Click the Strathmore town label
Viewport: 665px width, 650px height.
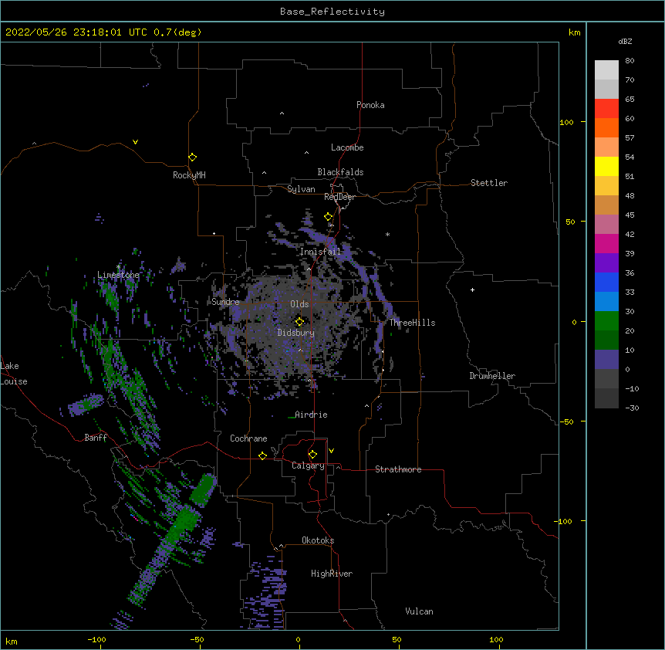pyautogui.click(x=398, y=469)
